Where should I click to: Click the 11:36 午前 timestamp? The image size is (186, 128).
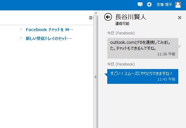[x=166, y=54]
